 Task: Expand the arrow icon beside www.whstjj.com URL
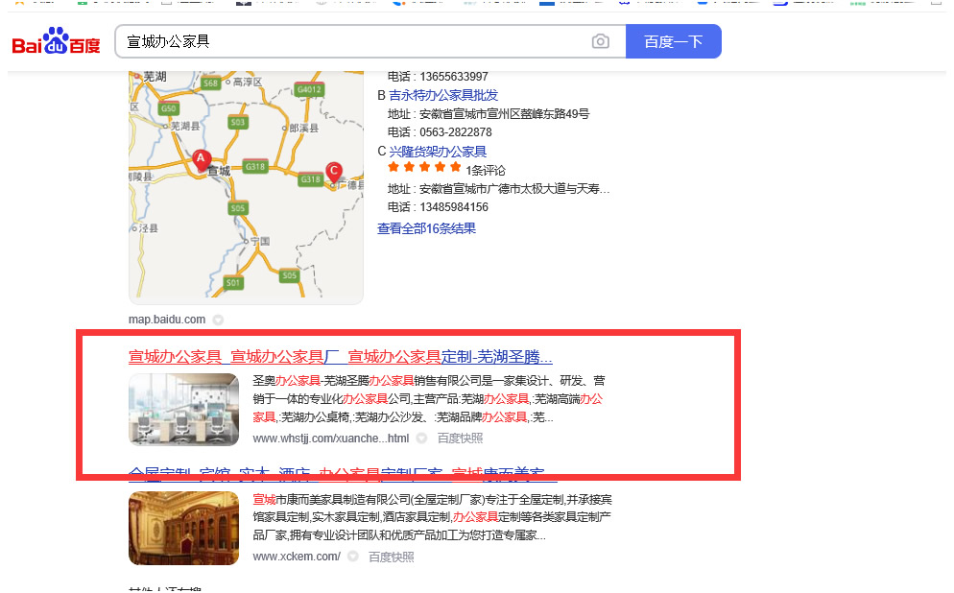click(x=421, y=439)
